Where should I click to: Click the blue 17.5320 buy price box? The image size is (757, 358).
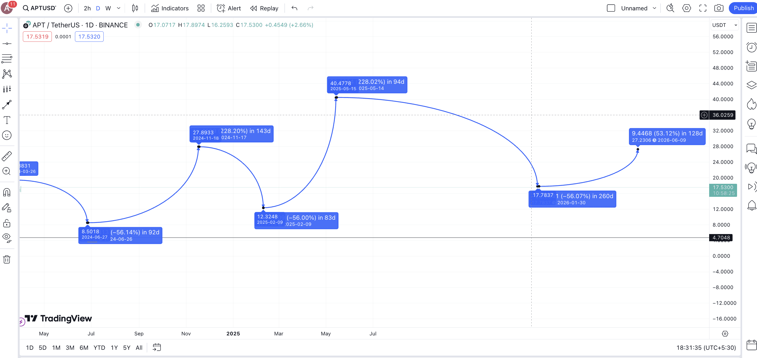point(89,37)
